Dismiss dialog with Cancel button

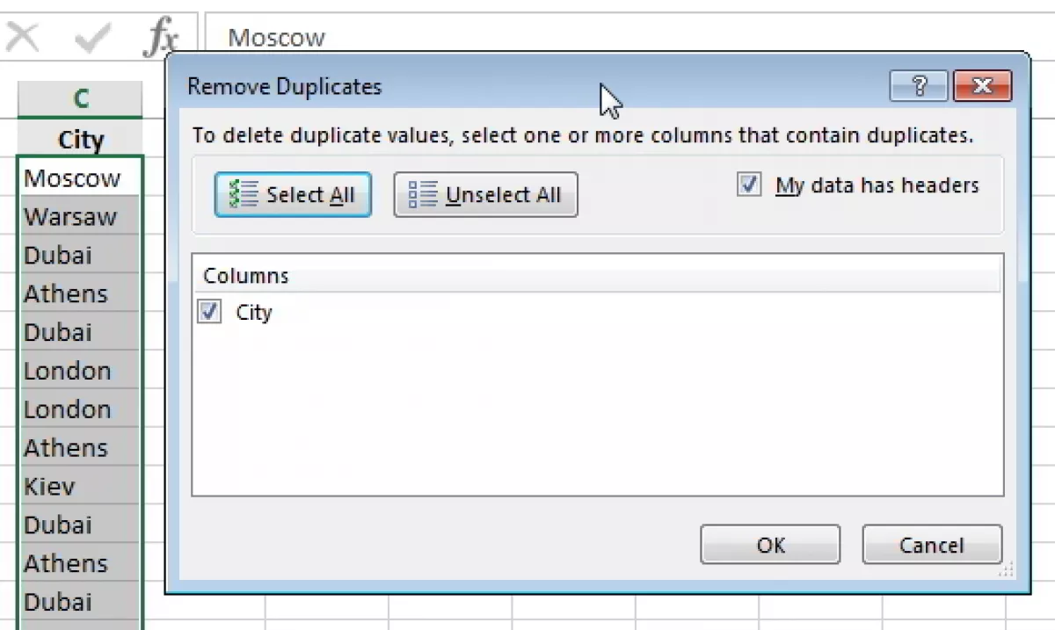(x=932, y=545)
